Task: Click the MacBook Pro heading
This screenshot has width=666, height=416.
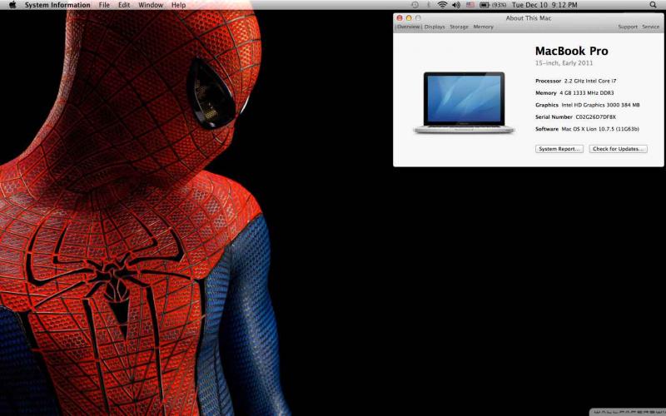Action: tap(571, 51)
